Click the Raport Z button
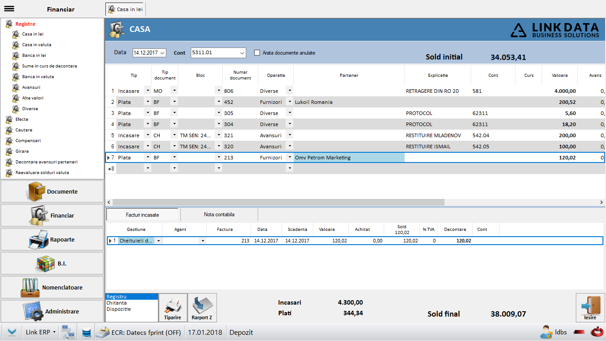Screen dimensions: 606x341 point(202,307)
